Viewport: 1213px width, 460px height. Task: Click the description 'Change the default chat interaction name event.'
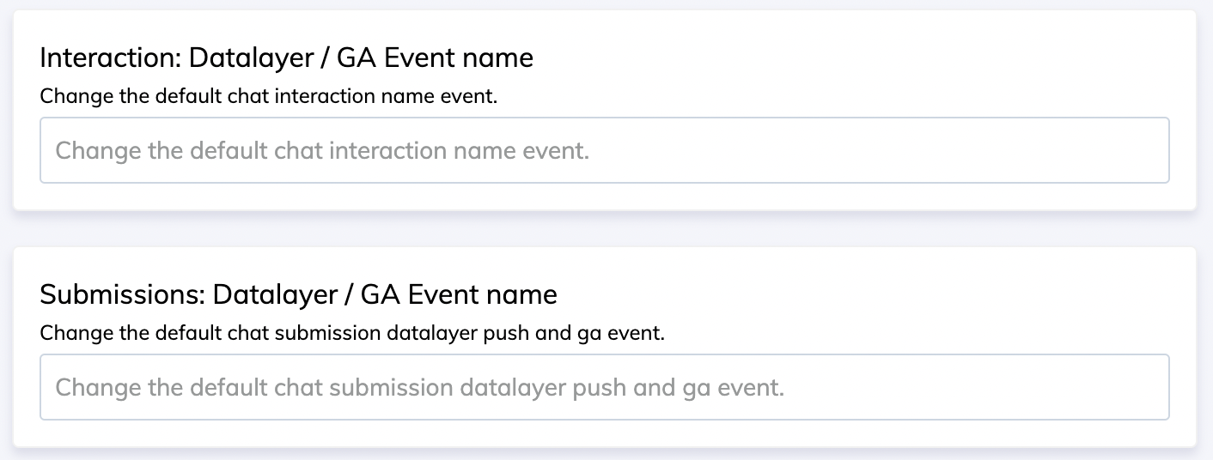[269, 95]
